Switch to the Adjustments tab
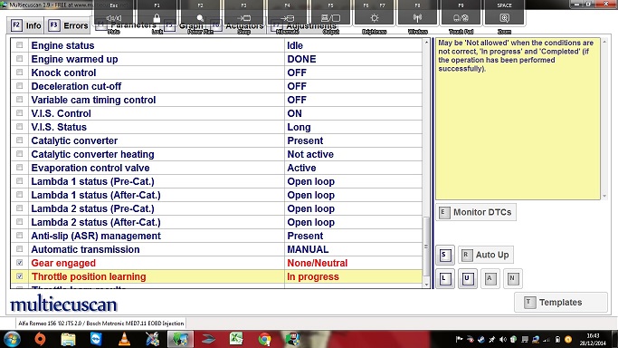Screen dimensions: 618x348 (x=304, y=25)
